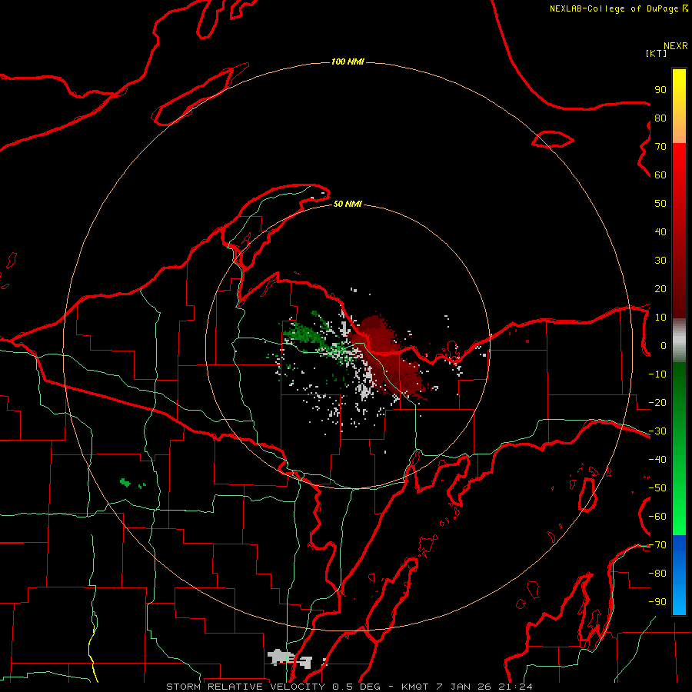Click the bright red segment of color bar

[x=679, y=231]
